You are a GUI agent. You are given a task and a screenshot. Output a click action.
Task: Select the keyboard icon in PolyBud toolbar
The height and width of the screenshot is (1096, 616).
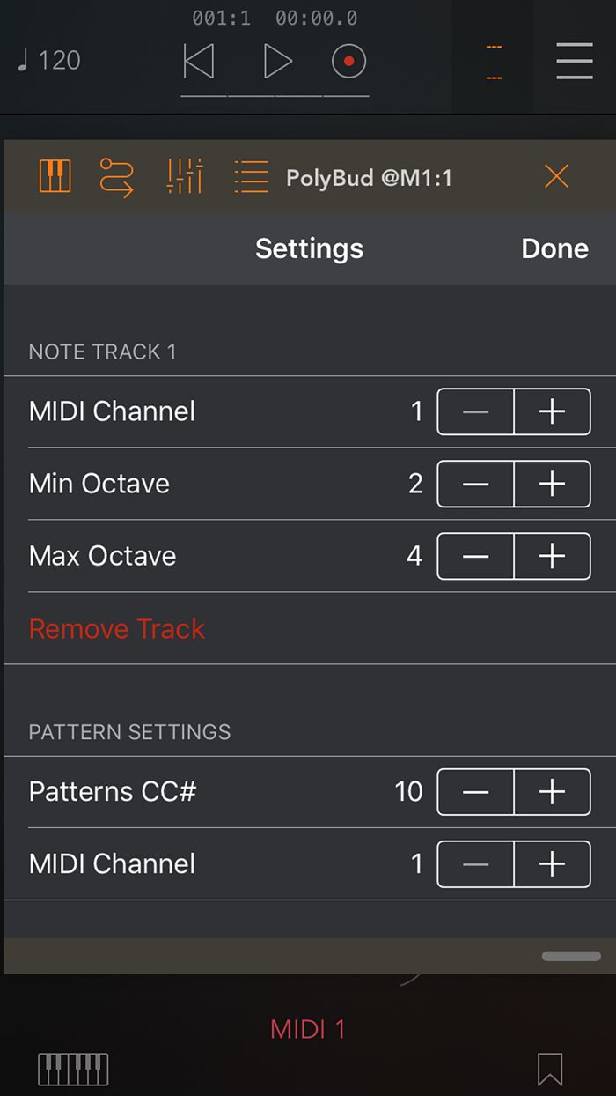click(x=55, y=176)
